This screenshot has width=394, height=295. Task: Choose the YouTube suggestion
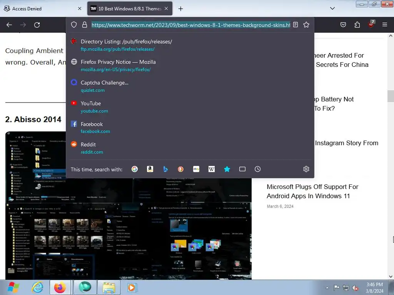190,107
